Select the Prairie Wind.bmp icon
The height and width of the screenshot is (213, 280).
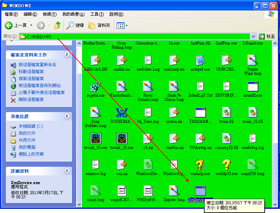click(253, 60)
